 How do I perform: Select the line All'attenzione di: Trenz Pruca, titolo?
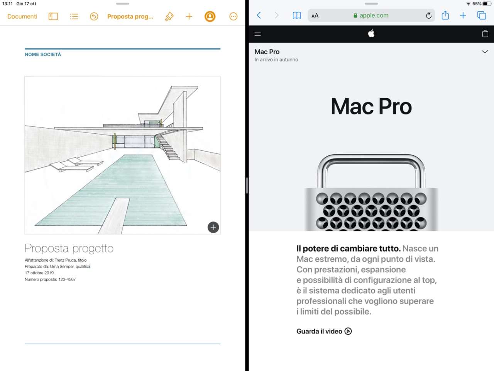click(56, 260)
